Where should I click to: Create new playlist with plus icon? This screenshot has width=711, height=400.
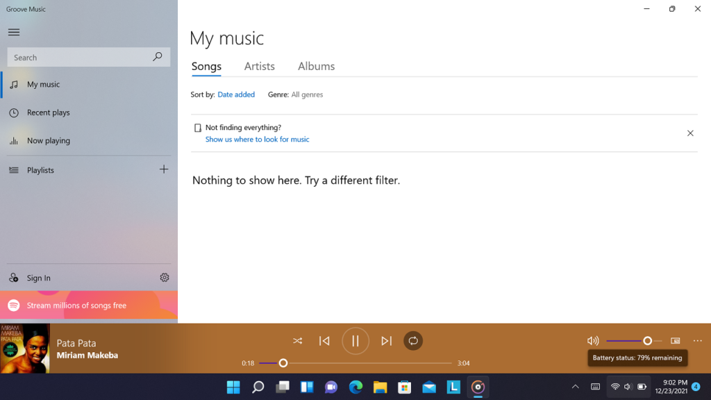pos(164,169)
